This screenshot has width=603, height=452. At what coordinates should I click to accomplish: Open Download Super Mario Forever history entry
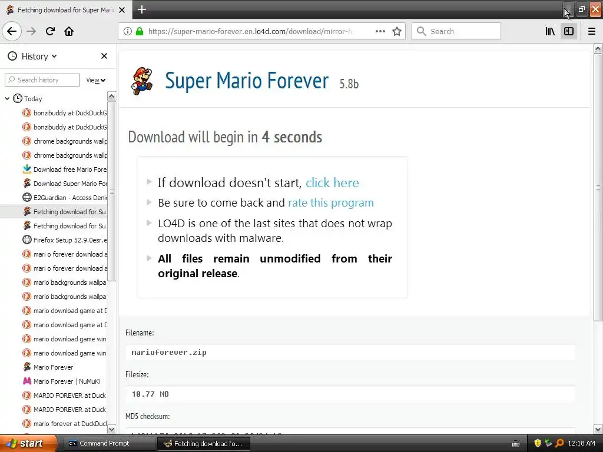point(65,184)
